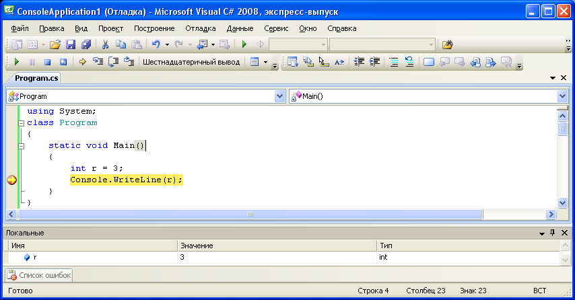Viewport: 575px width, 300px height.
Task: Click the Find in Files binoculars icon
Action: pyautogui.click(x=447, y=44)
